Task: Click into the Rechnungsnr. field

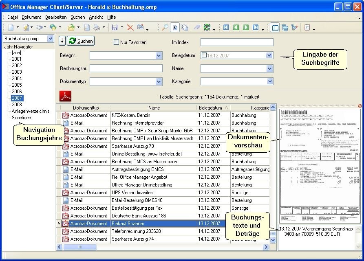Action: coord(126,68)
